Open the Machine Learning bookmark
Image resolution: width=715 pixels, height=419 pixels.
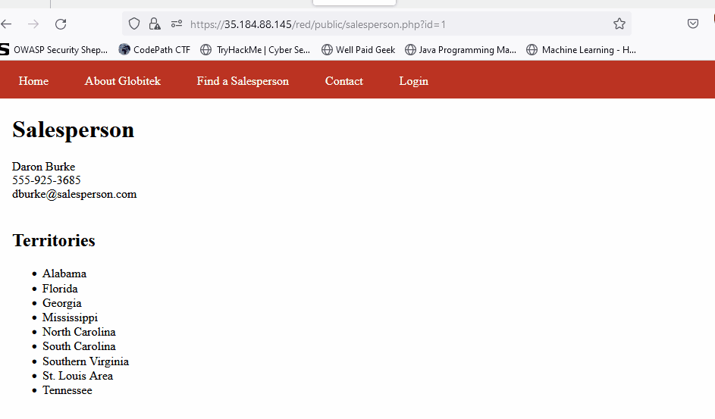click(581, 50)
